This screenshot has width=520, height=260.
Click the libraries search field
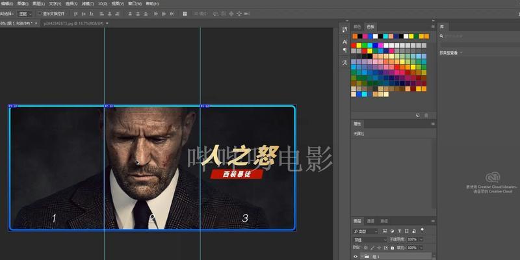coord(480,36)
